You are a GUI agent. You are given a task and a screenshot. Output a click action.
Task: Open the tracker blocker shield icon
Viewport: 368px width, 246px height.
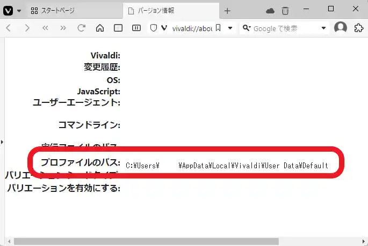[154, 28]
